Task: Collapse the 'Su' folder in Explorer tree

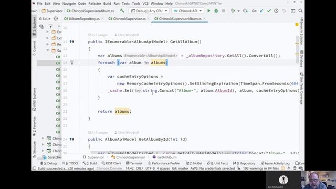Action: click(47, 50)
